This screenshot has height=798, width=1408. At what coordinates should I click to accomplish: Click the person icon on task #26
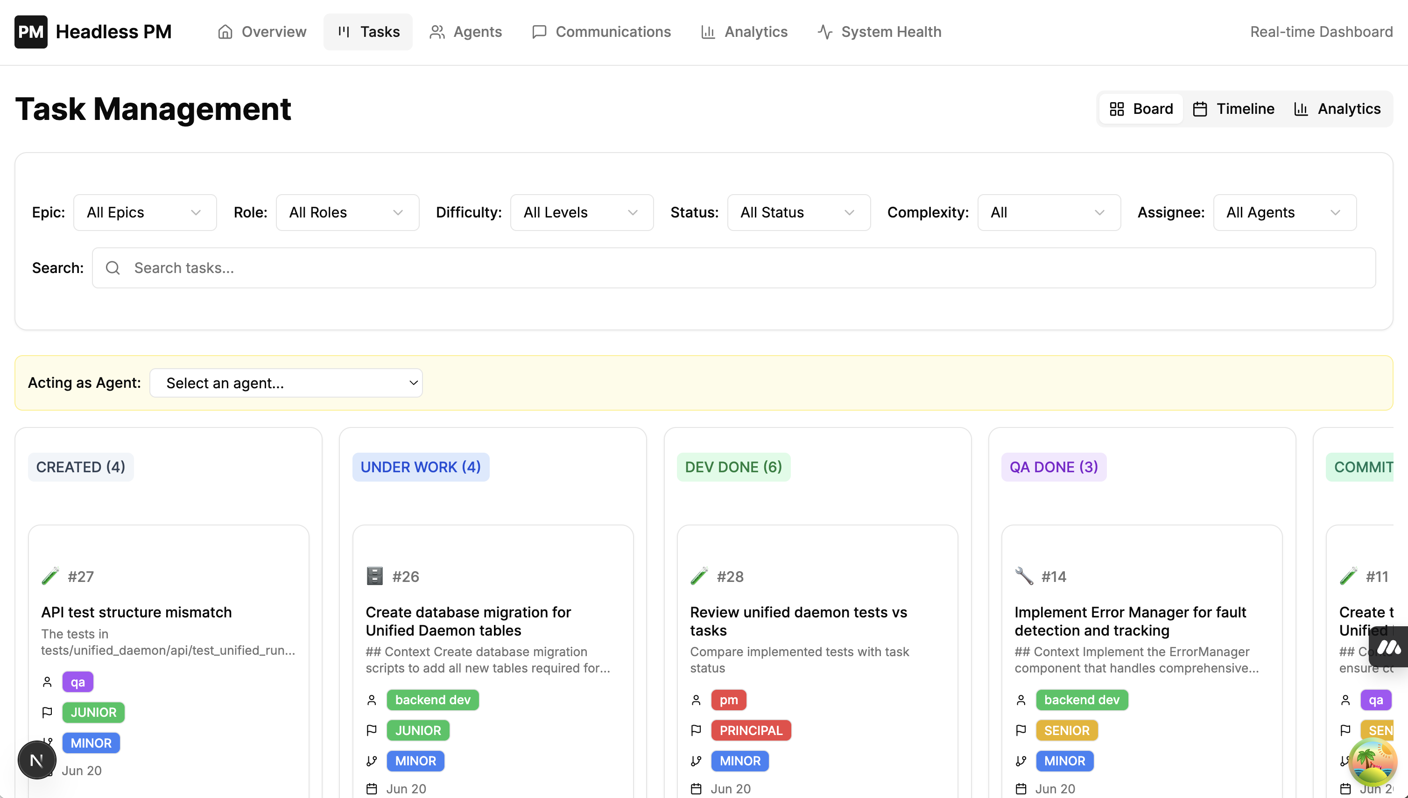click(x=372, y=700)
